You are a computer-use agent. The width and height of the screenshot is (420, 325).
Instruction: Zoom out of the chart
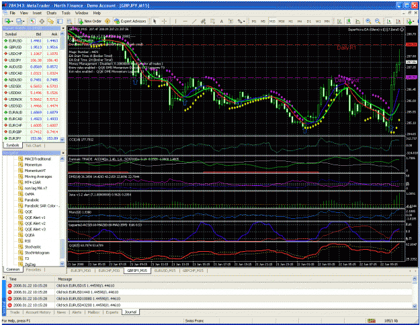point(378,21)
